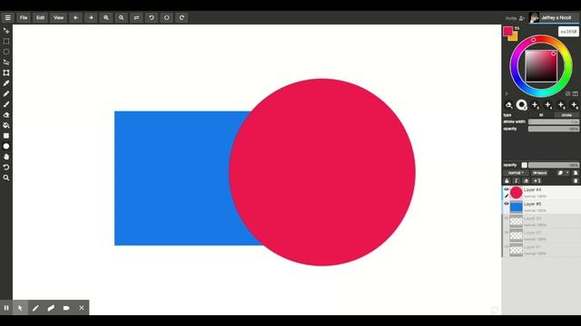Select the Layer #5 blue rectangle thumbnail
This screenshot has width=581, height=326.
[517, 207]
